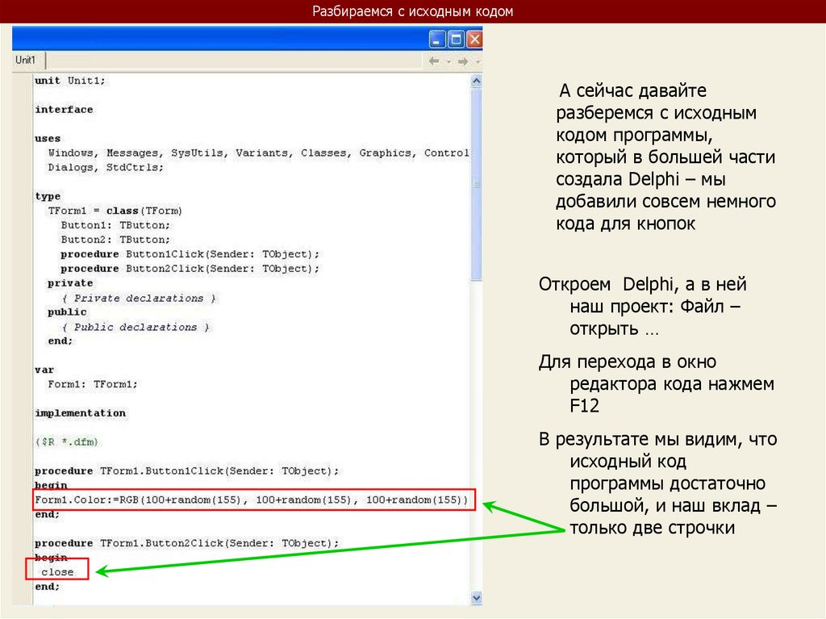Open the Unit1 editor tab
Viewport: 826px width, 619px height.
point(26,60)
